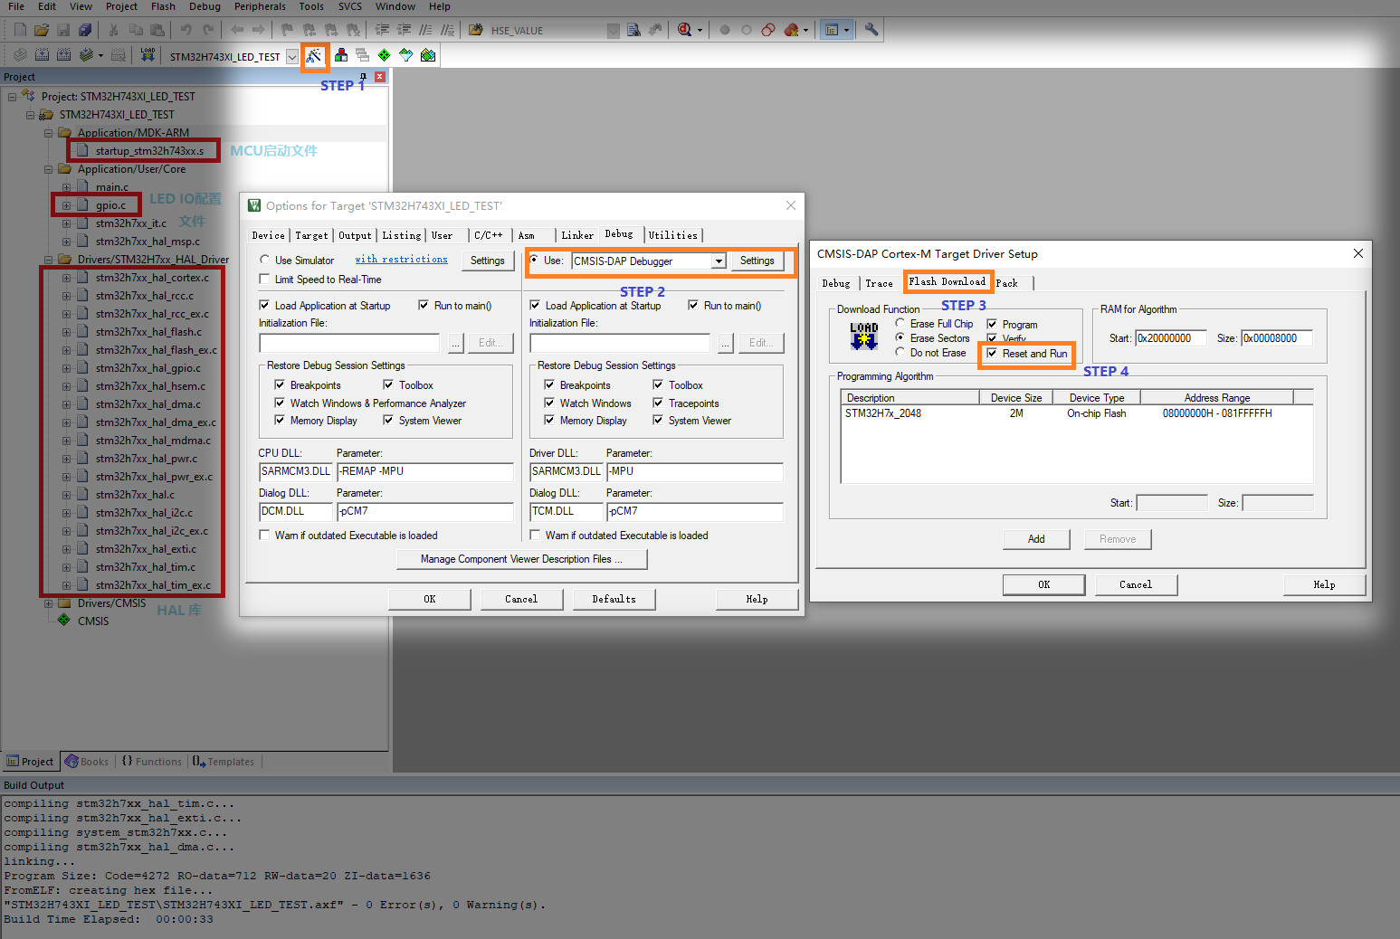This screenshot has width=1400, height=939.
Task: Expand the gpio.c tree node
Action: tap(66, 205)
